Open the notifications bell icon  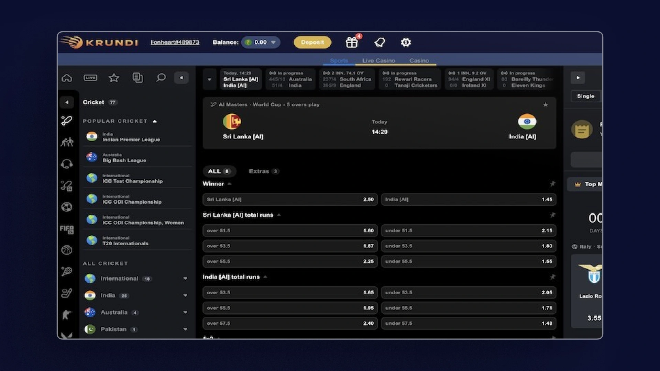point(379,42)
